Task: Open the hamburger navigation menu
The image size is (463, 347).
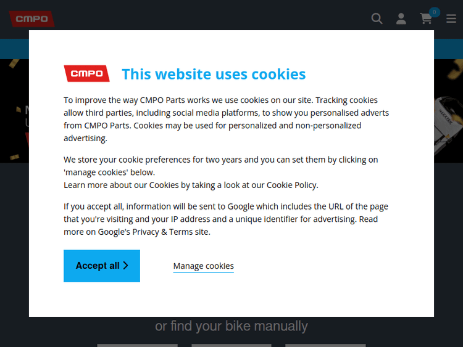Action: click(451, 18)
